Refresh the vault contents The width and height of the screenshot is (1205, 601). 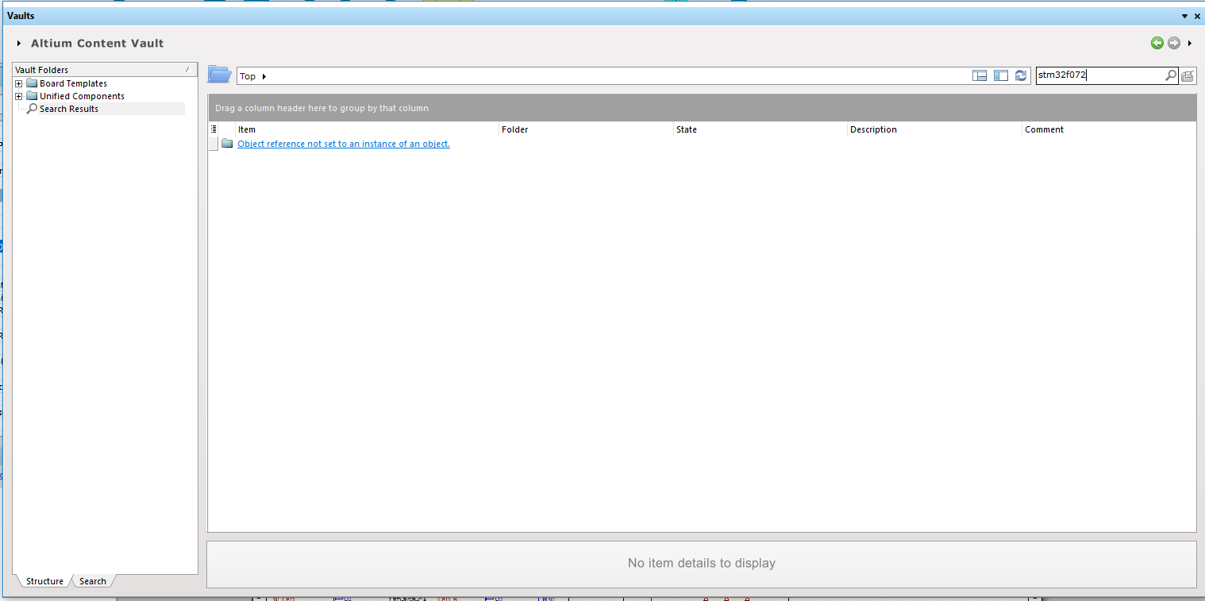point(1021,75)
